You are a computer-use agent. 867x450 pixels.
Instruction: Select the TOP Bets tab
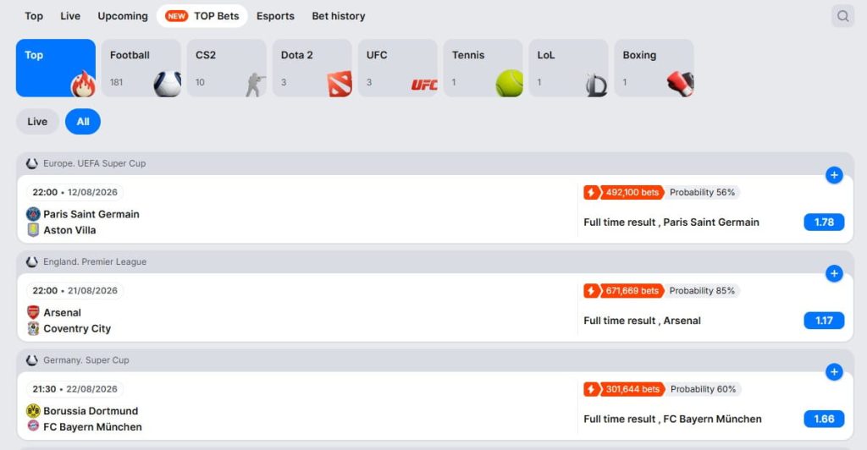point(202,16)
